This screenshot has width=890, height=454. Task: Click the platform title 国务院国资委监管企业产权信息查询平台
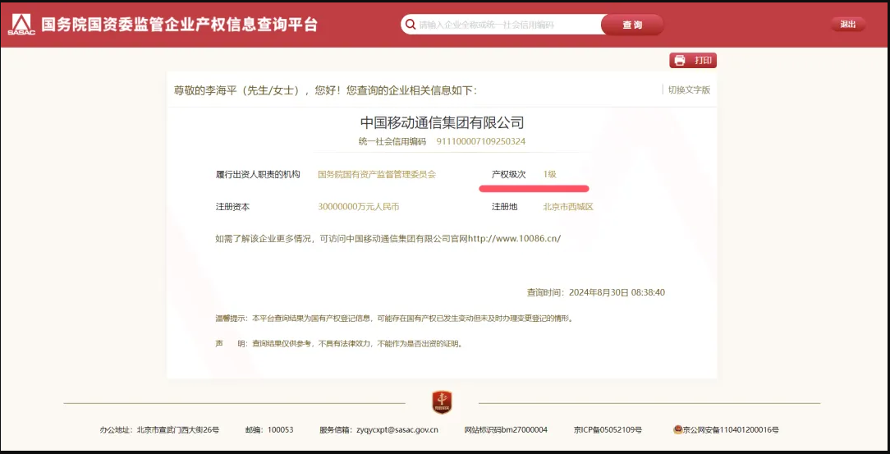tap(179, 25)
